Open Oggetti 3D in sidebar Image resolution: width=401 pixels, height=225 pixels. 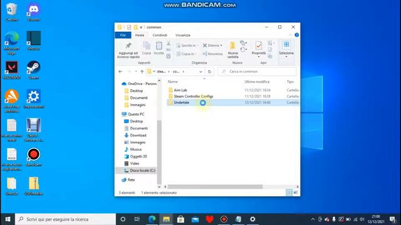coord(135,156)
